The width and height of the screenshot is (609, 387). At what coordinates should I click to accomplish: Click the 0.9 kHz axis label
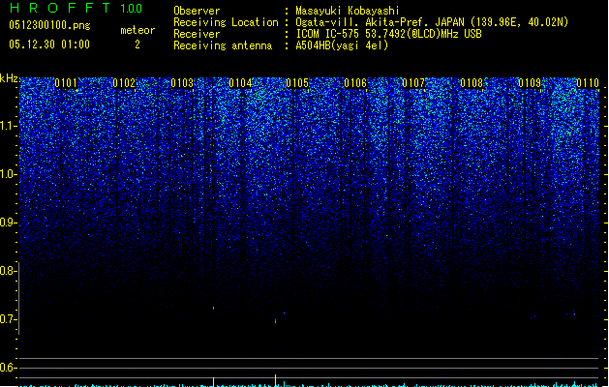click(x=7, y=223)
